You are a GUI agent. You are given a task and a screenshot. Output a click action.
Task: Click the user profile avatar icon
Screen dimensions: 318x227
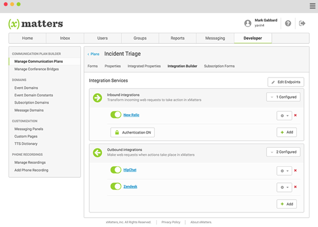[x=248, y=23]
